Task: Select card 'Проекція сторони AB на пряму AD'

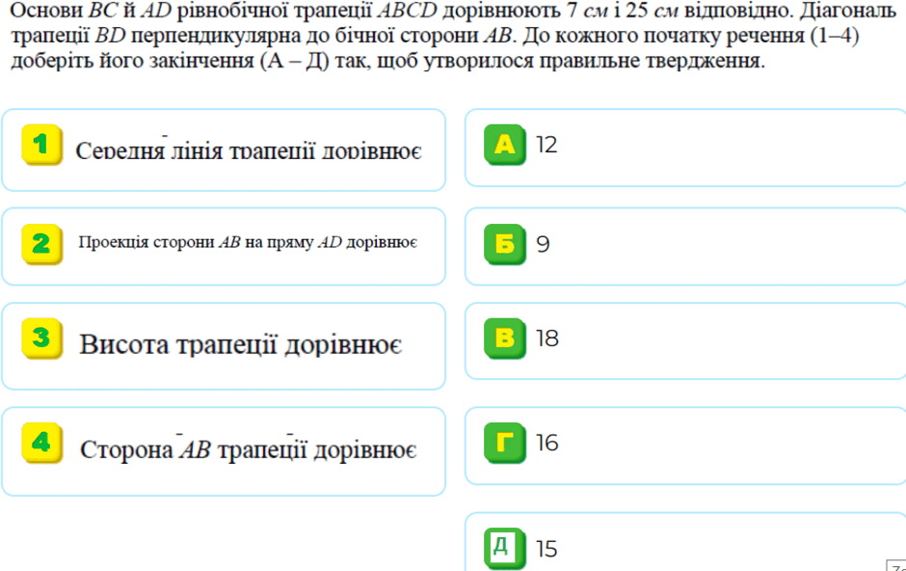Action: click(224, 246)
